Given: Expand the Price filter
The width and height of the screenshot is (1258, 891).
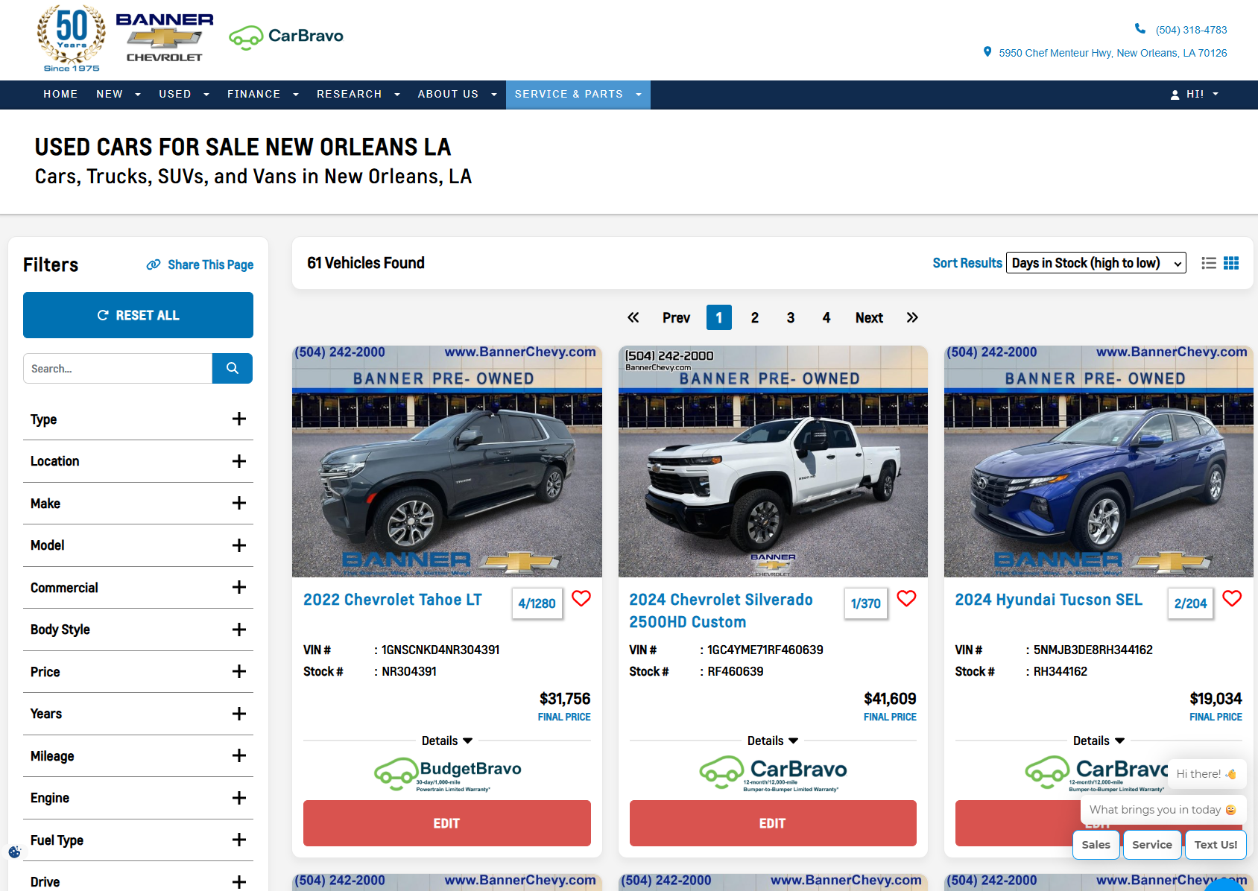Looking at the screenshot, I should [138, 672].
